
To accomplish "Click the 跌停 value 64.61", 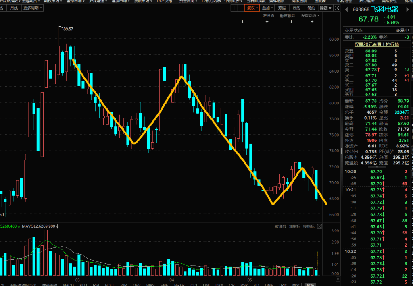I will click(403, 135).
